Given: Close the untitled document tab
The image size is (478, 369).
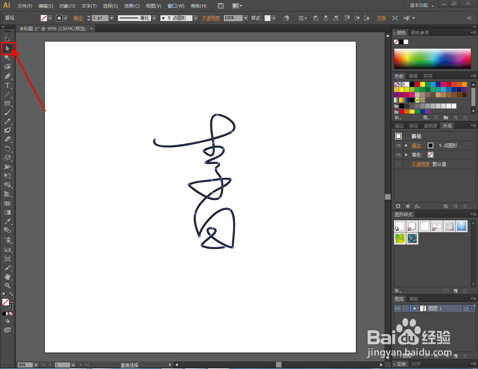Looking at the screenshot, I should (91, 28).
